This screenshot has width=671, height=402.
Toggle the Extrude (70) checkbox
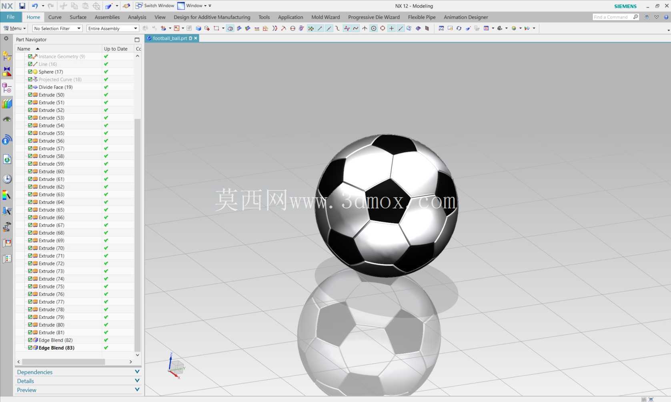coord(30,248)
